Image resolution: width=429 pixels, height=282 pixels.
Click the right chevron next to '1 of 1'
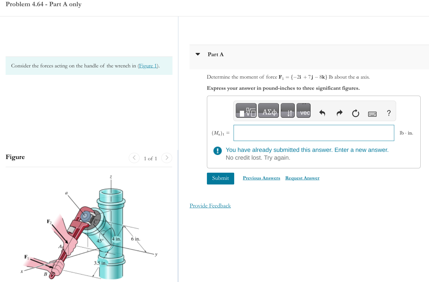[167, 158]
